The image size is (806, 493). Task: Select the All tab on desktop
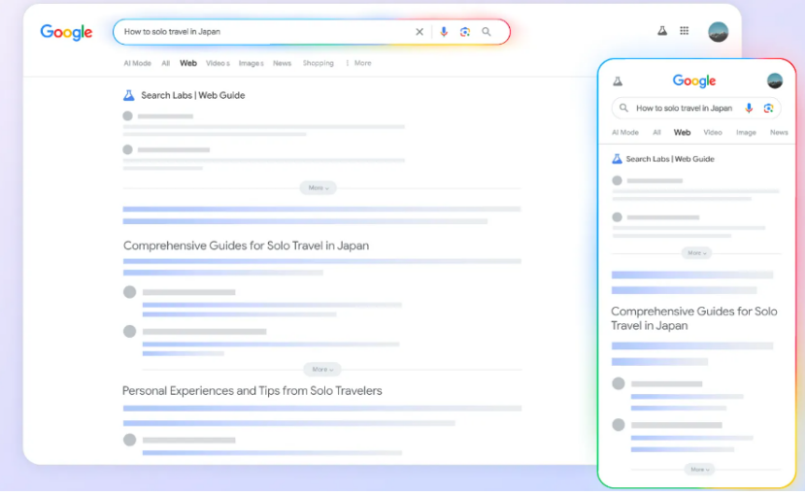pos(165,63)
